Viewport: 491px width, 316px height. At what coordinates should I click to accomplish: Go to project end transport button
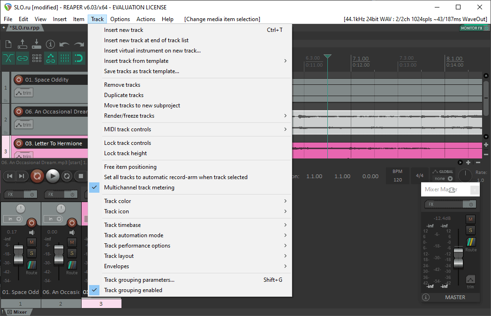21,176
